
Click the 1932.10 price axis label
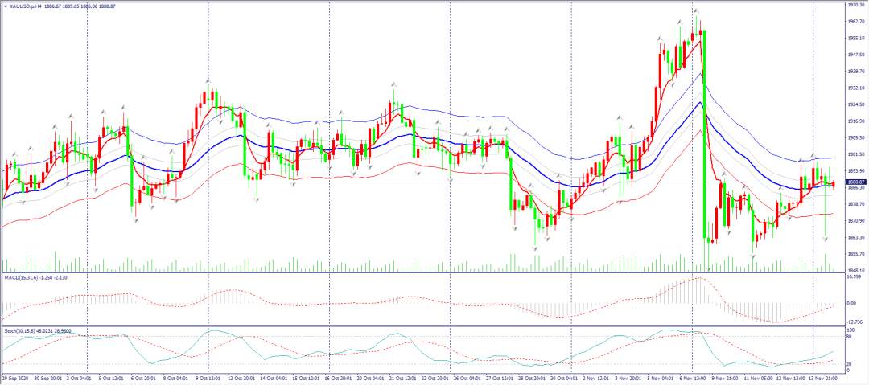857,88
